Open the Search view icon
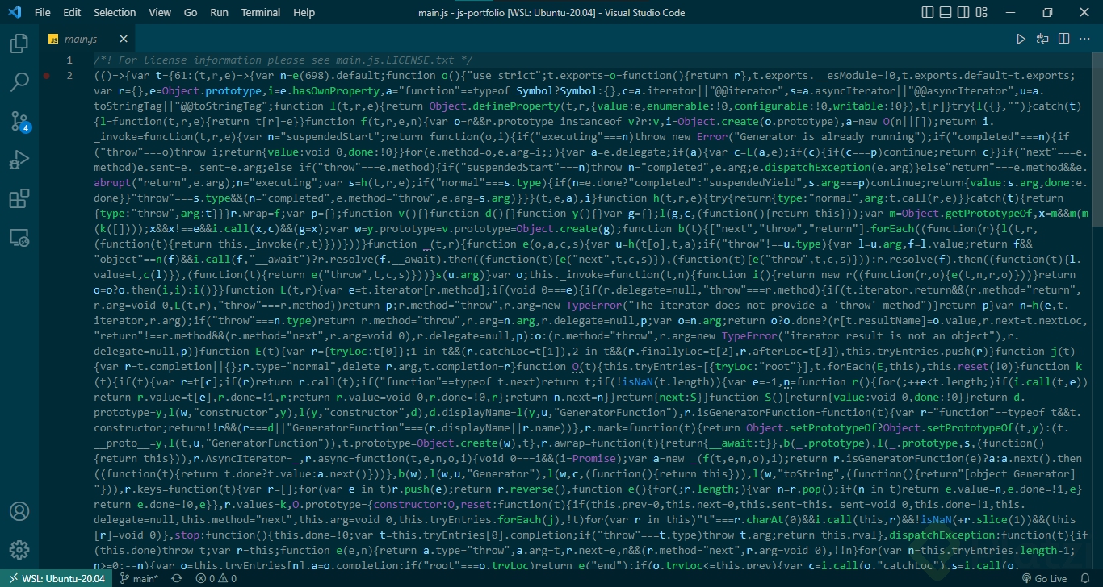This screenshot has width=1103, height=587. click(x=19, y=81)
